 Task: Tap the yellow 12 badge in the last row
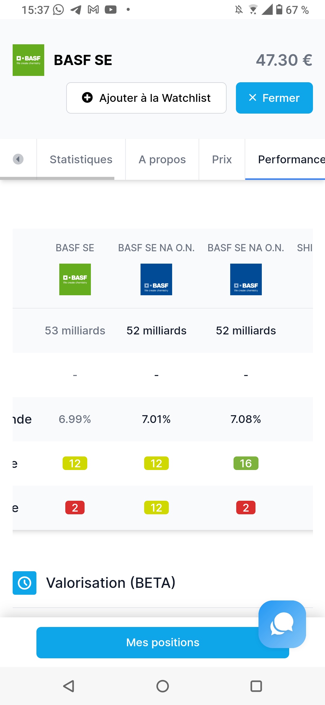pos(156,508)
